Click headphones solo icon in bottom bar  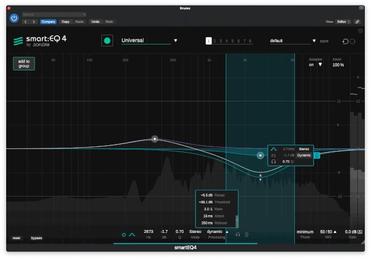238,235
